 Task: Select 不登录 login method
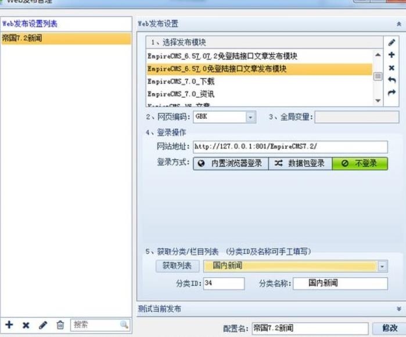(x=360, y=164)
